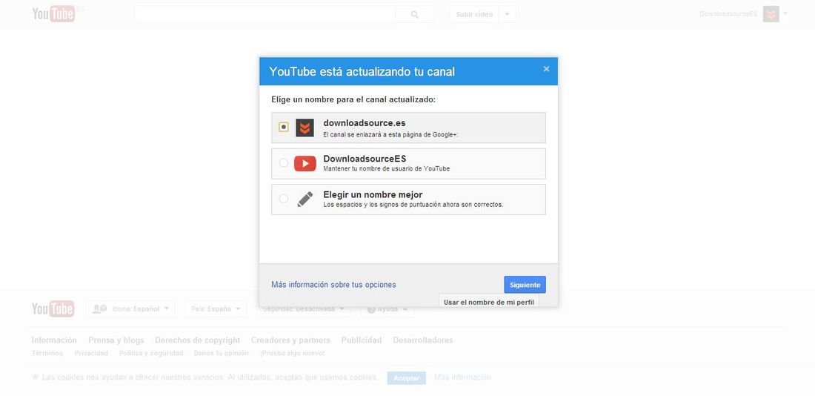Open the dropdown arrow beside 'Subir vídeo'

point(508,15)
